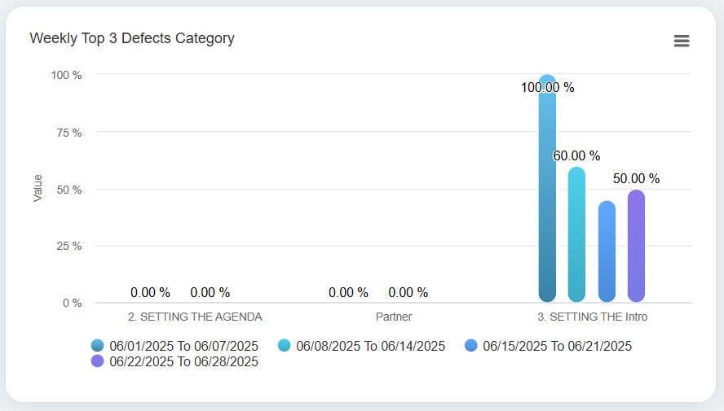Toggle the 06/01/2025 To 06/07/2025 series label

pyautogui.click(x=183, y=346)
